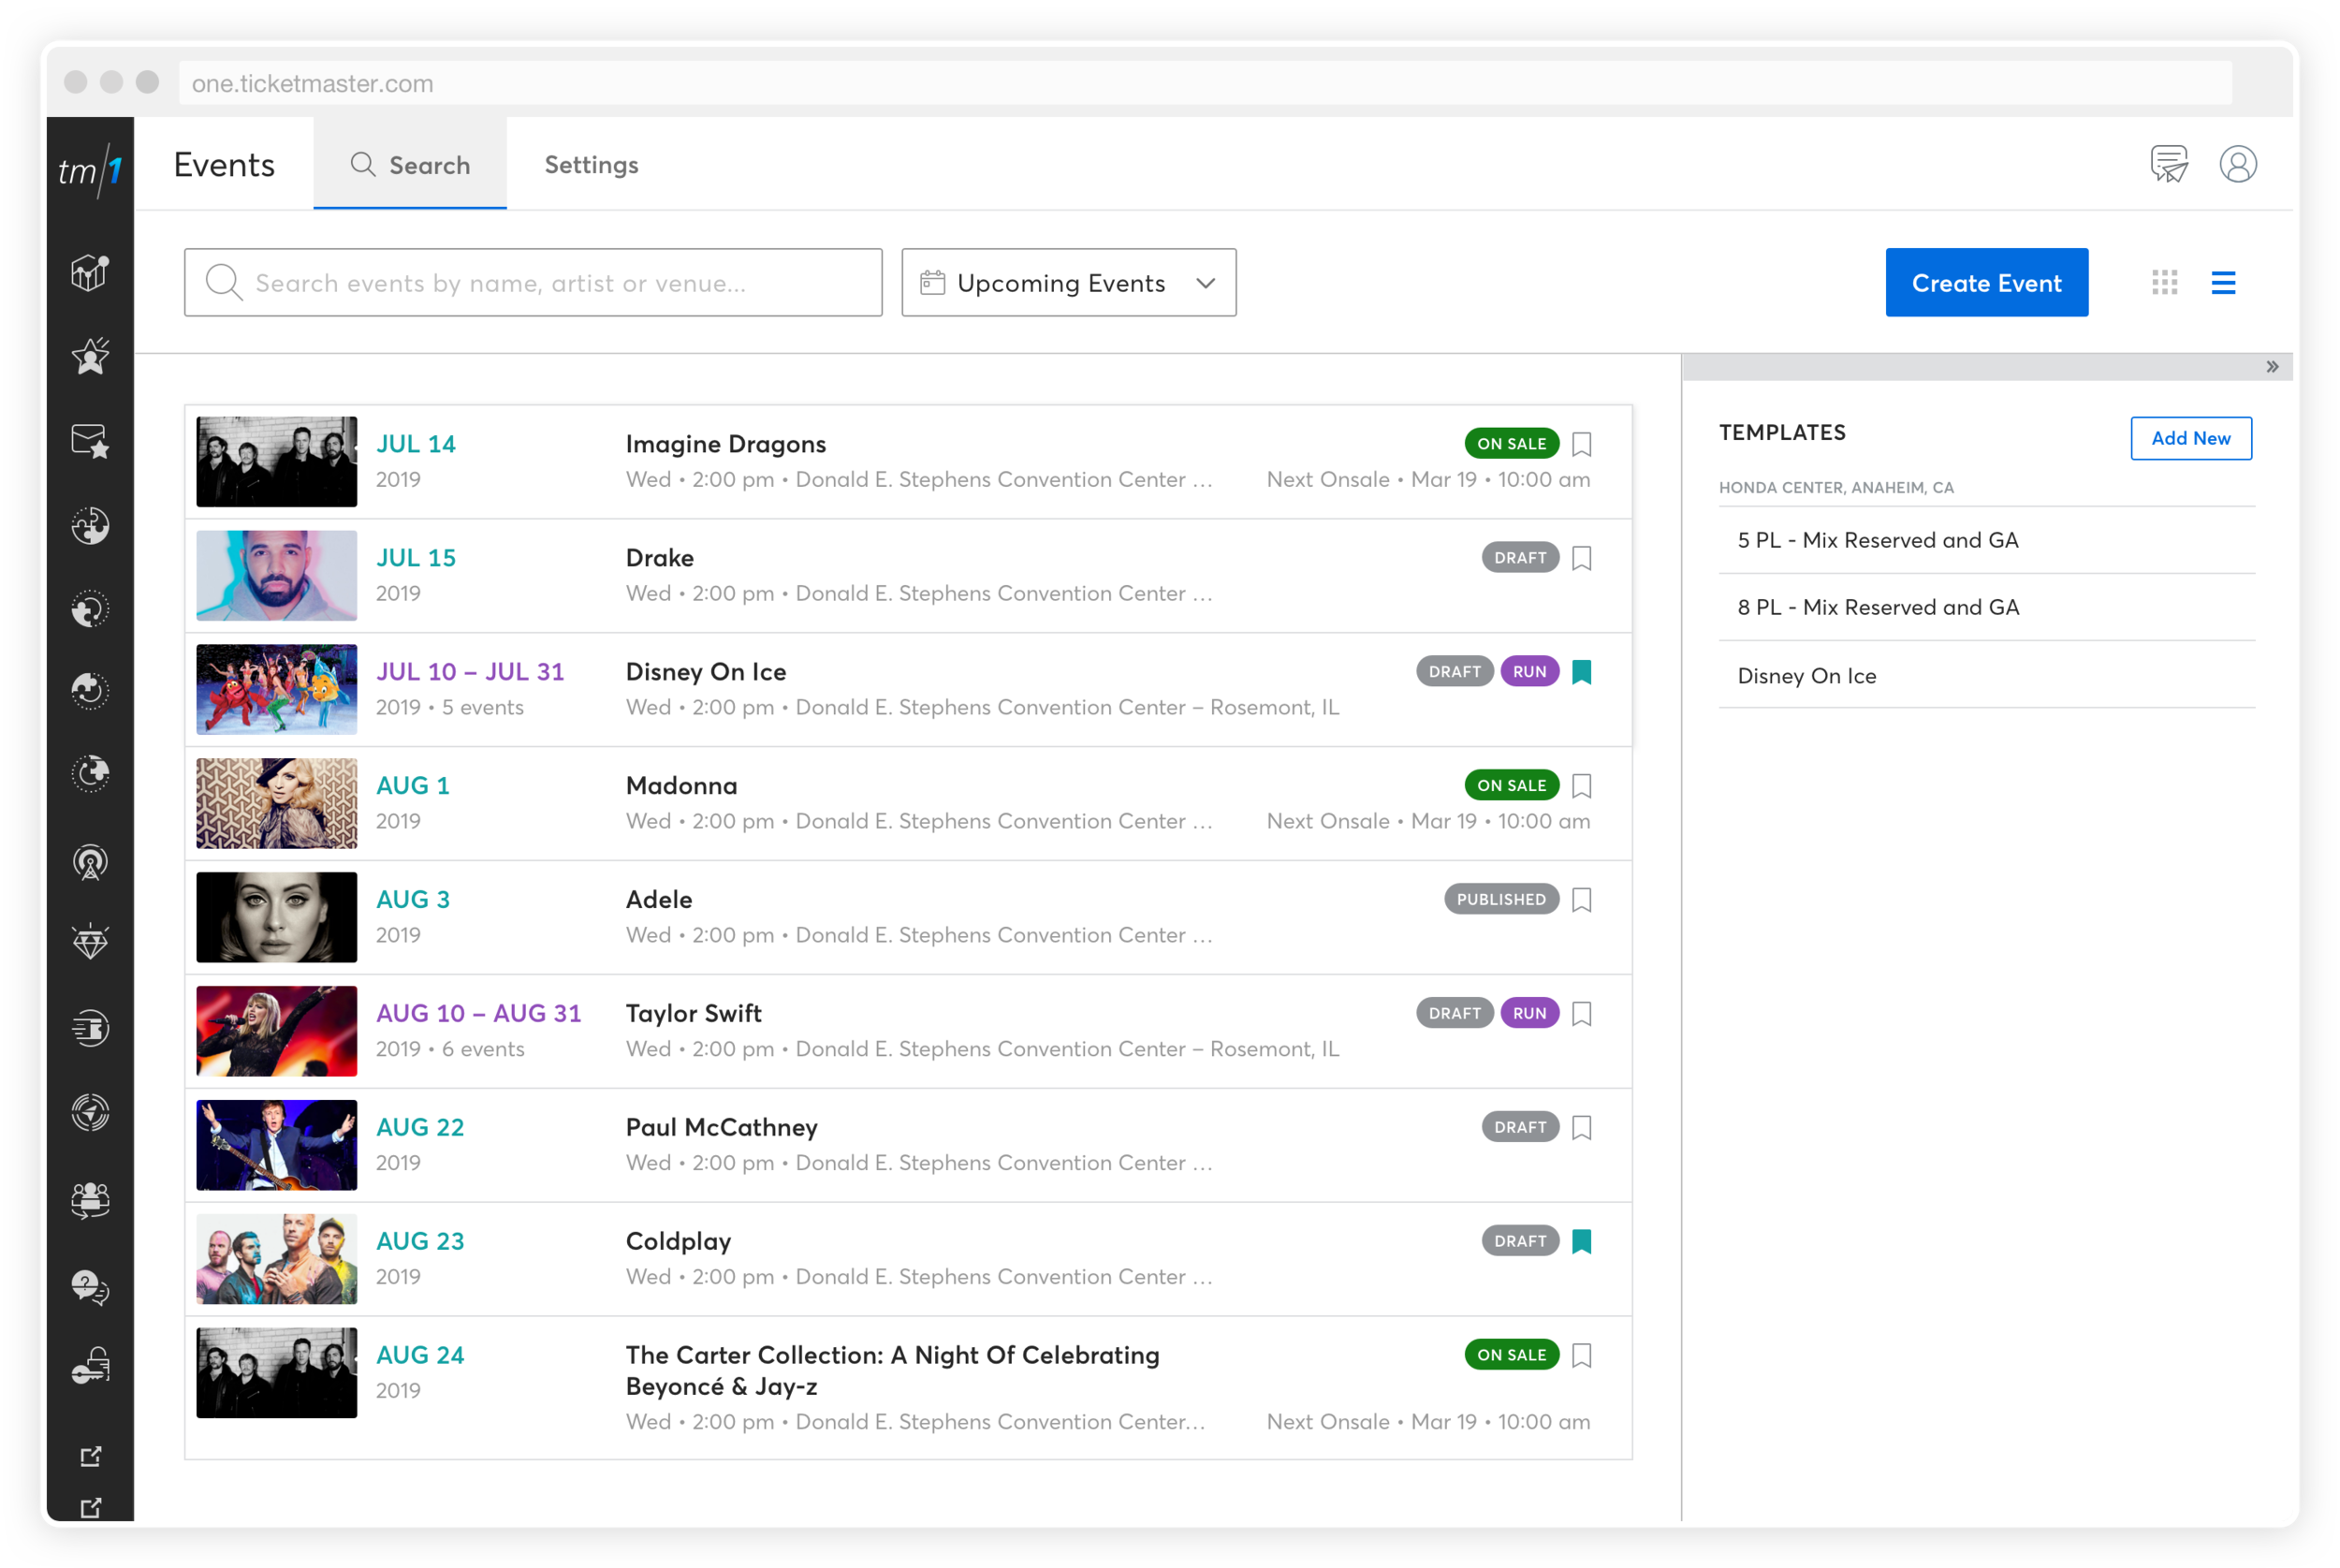Click the shooting star sidebar icon
The width and height of the screenshot is (2340, 1568).
coord(90,356)
